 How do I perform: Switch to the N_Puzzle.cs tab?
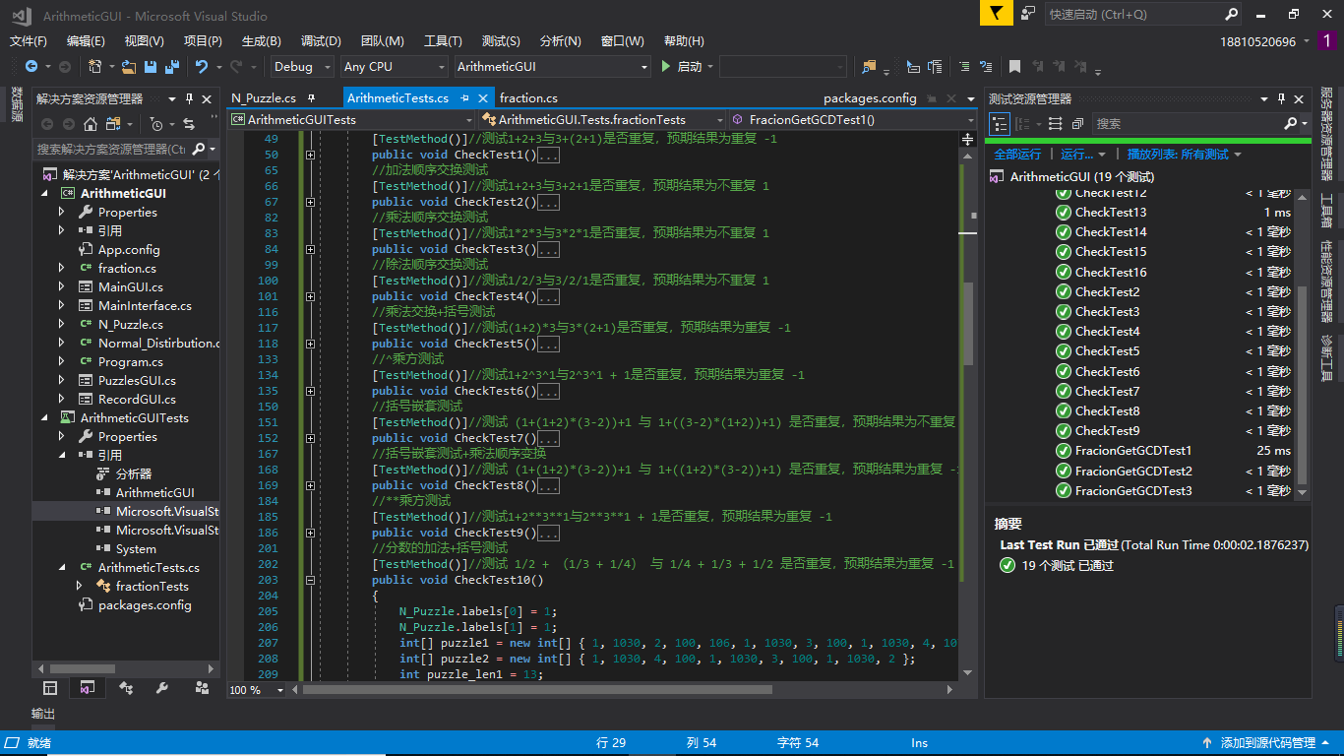(x=264, y=98)
